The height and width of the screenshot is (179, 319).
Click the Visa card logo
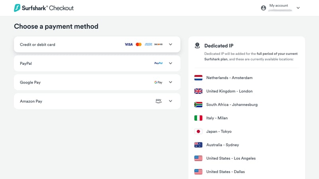[128, 45]
